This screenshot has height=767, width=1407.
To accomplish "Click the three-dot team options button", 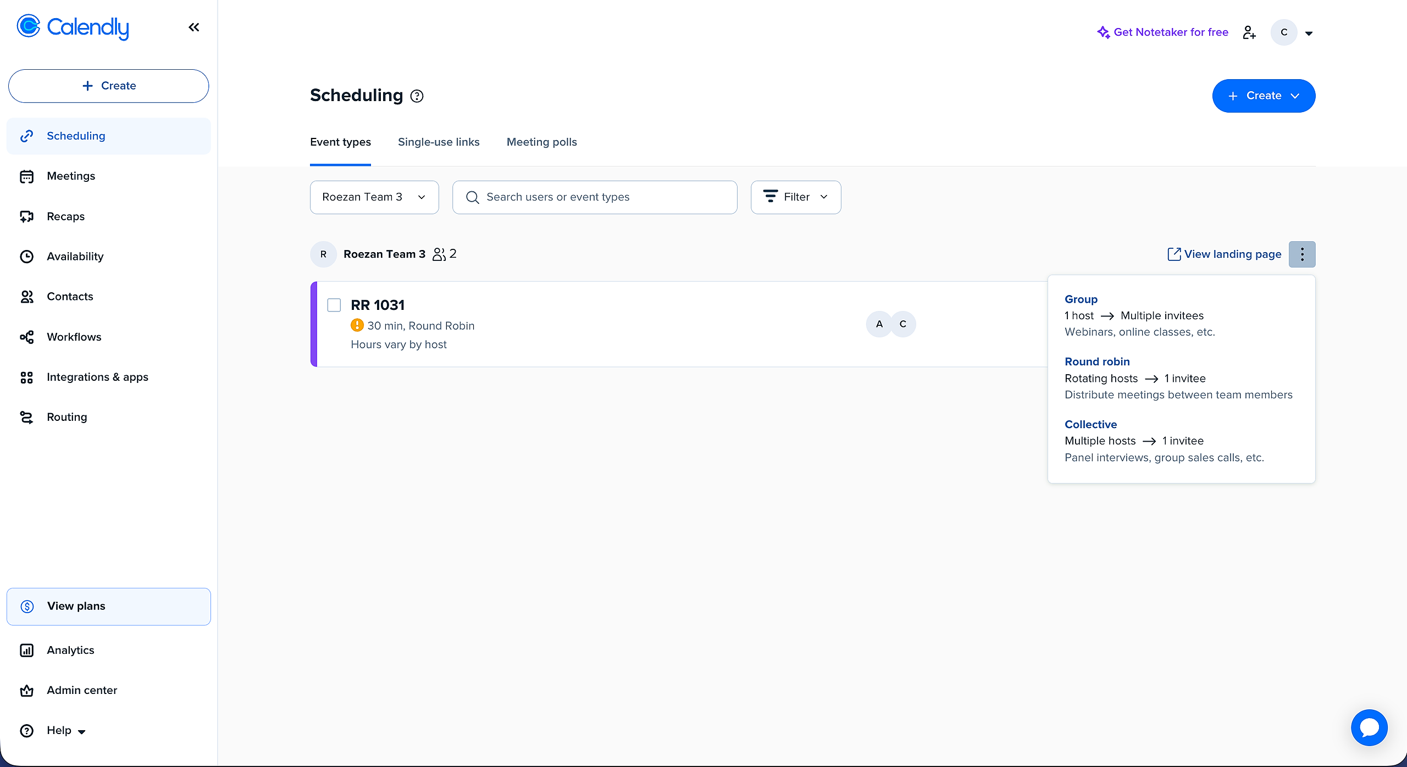I will [1302, 254].
